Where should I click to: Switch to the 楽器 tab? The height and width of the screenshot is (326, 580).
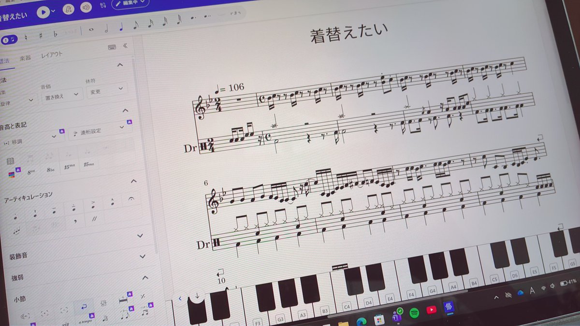25,58
